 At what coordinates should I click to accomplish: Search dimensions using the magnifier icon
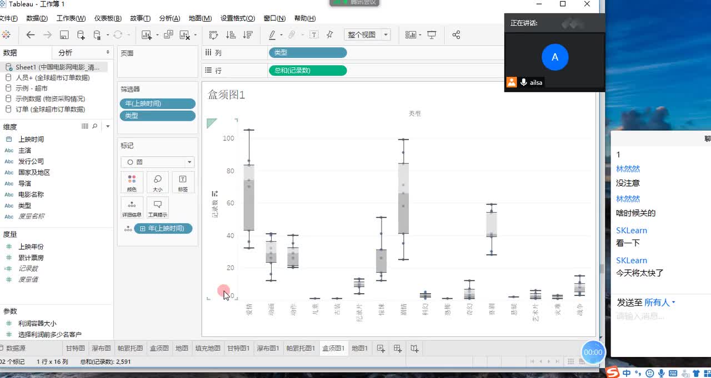[94, 126]
